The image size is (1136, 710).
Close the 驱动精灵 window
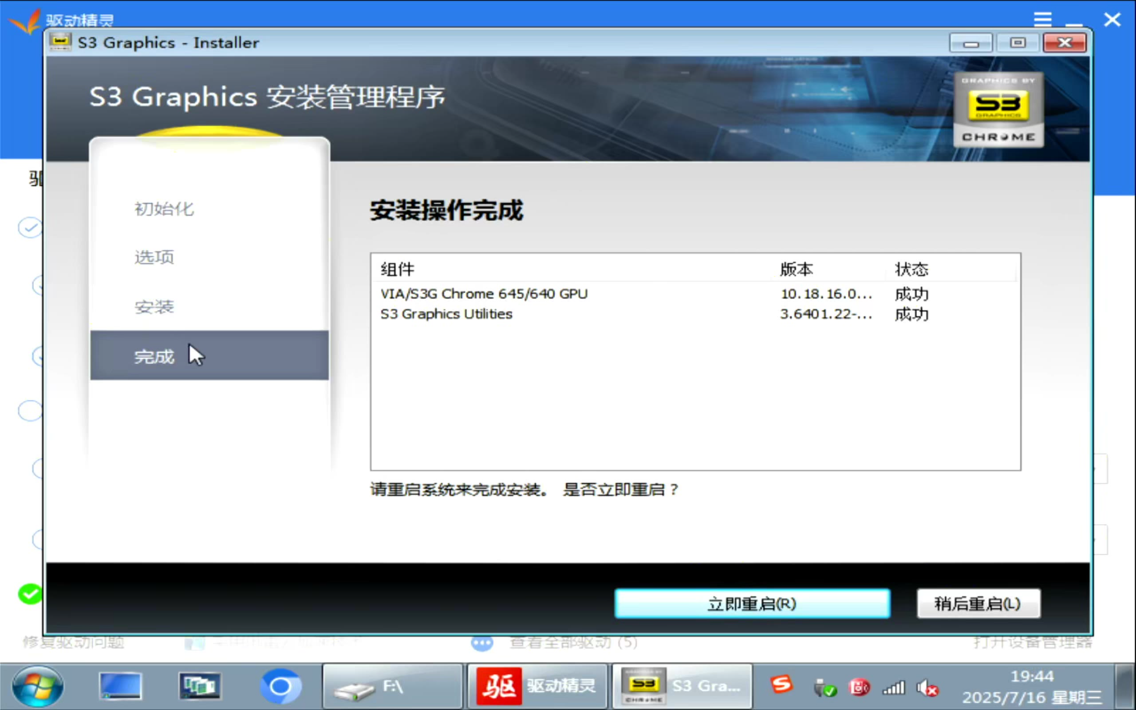point(1112,19)
